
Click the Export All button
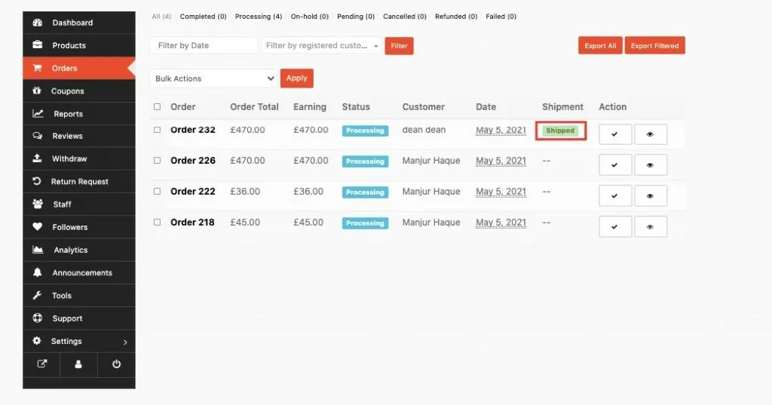600,46
